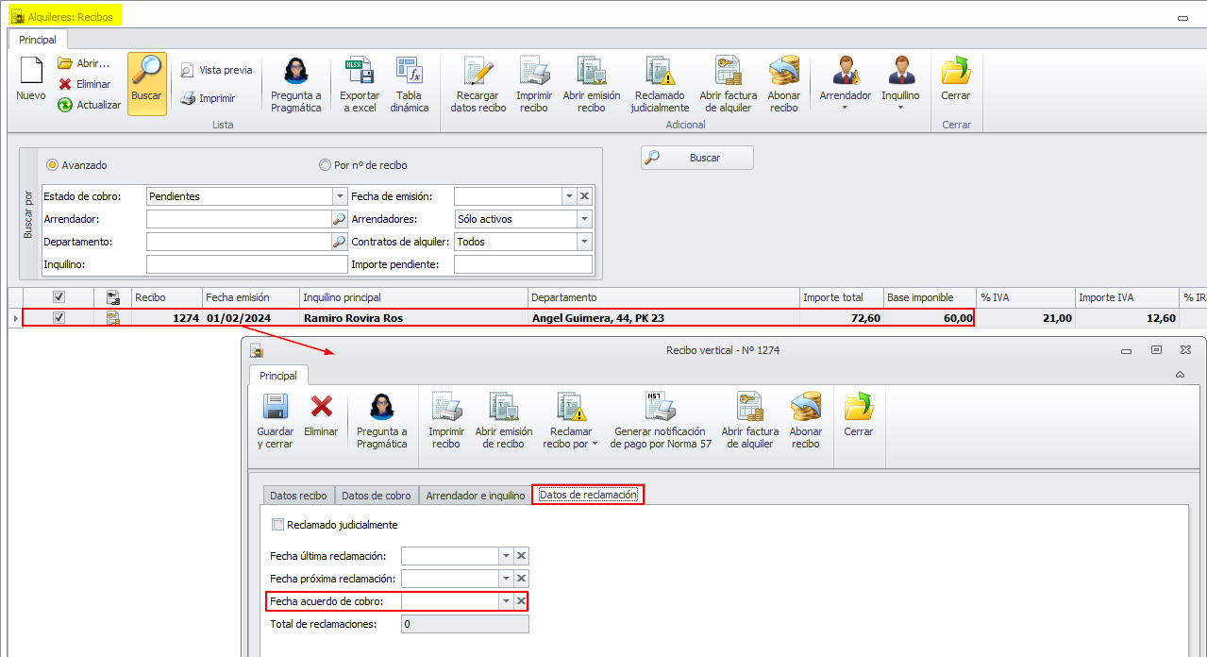The image size is (1207, 657).
Task: Open Fecha acuerdo de cobro date dropdown
Action: [506, 601]
